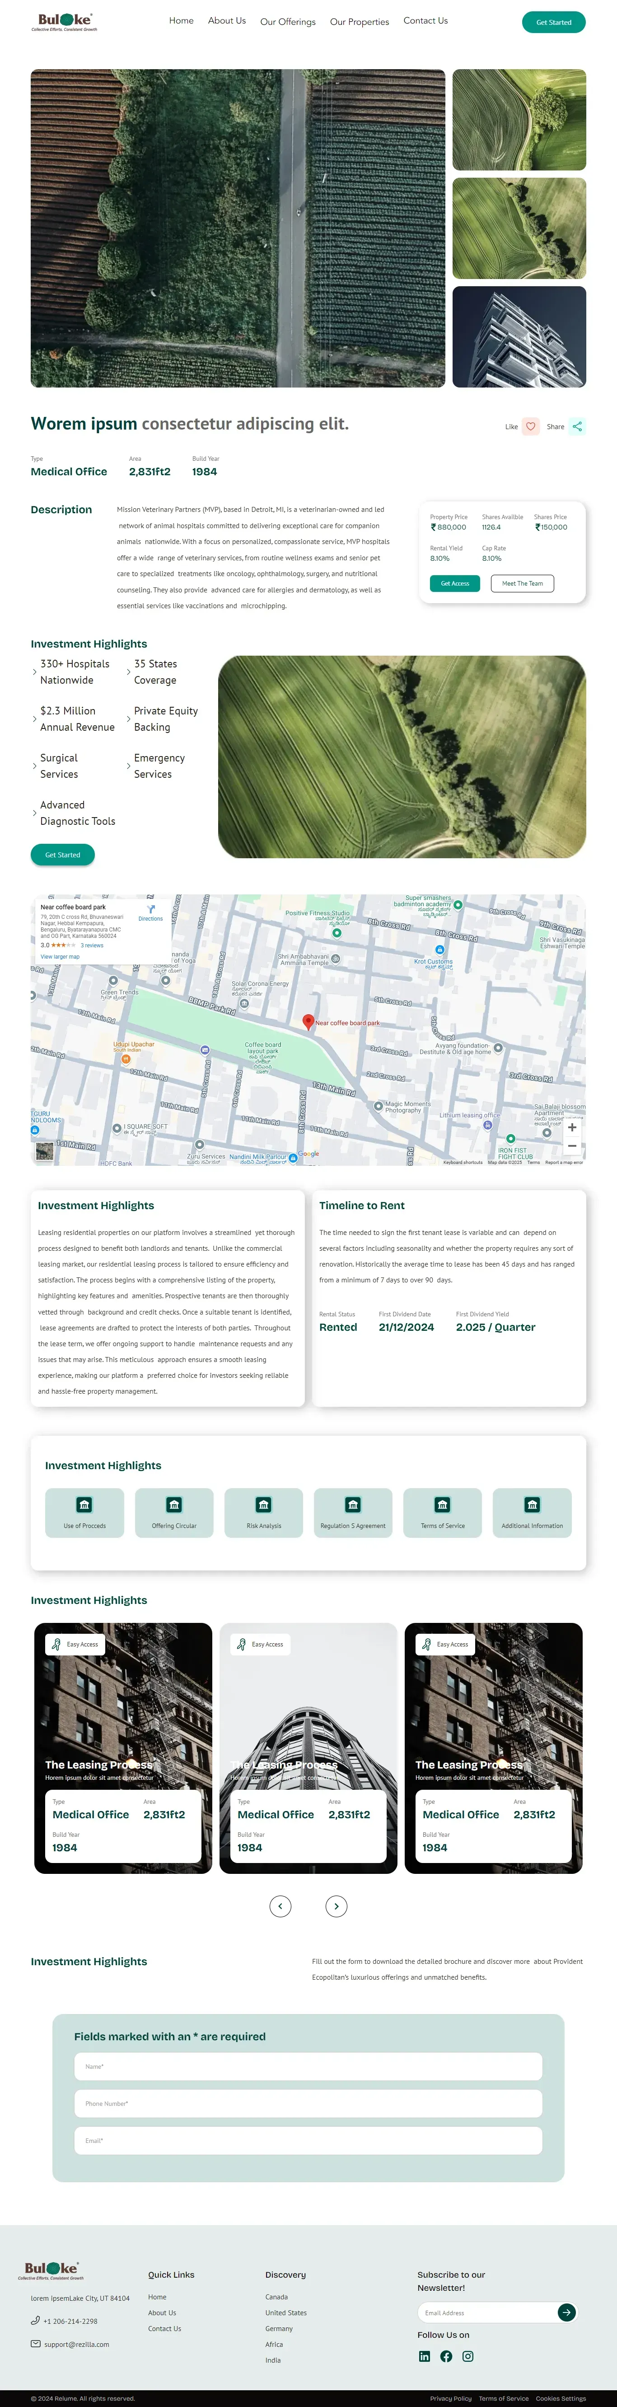The width and height of the screenshot is (617, 2407).
Task: Click the Get Access button
Action: tap(454, 583)
